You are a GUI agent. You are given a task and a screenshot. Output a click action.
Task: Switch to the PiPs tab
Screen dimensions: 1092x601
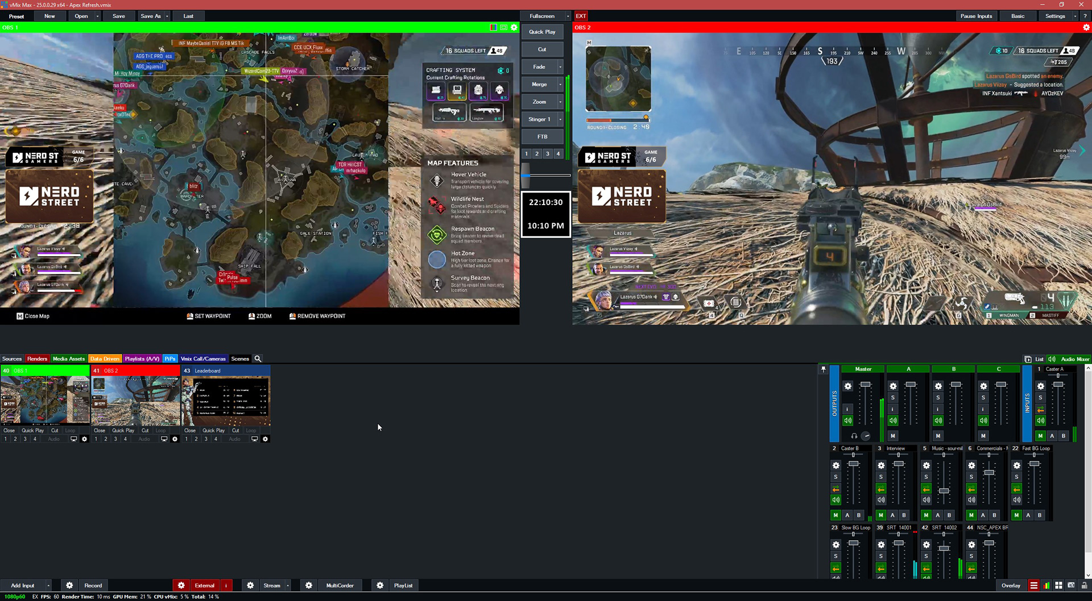[x=170, y=358]
